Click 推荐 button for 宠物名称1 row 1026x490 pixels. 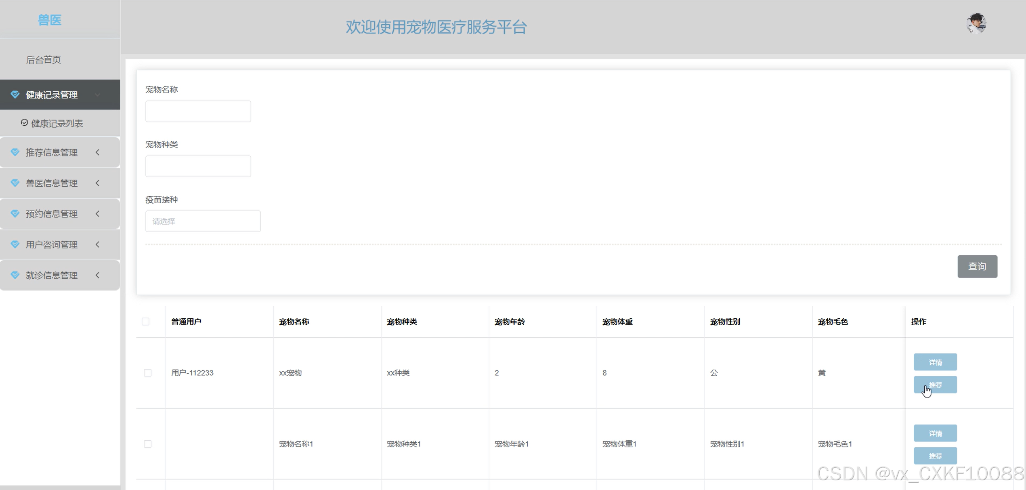935,456
